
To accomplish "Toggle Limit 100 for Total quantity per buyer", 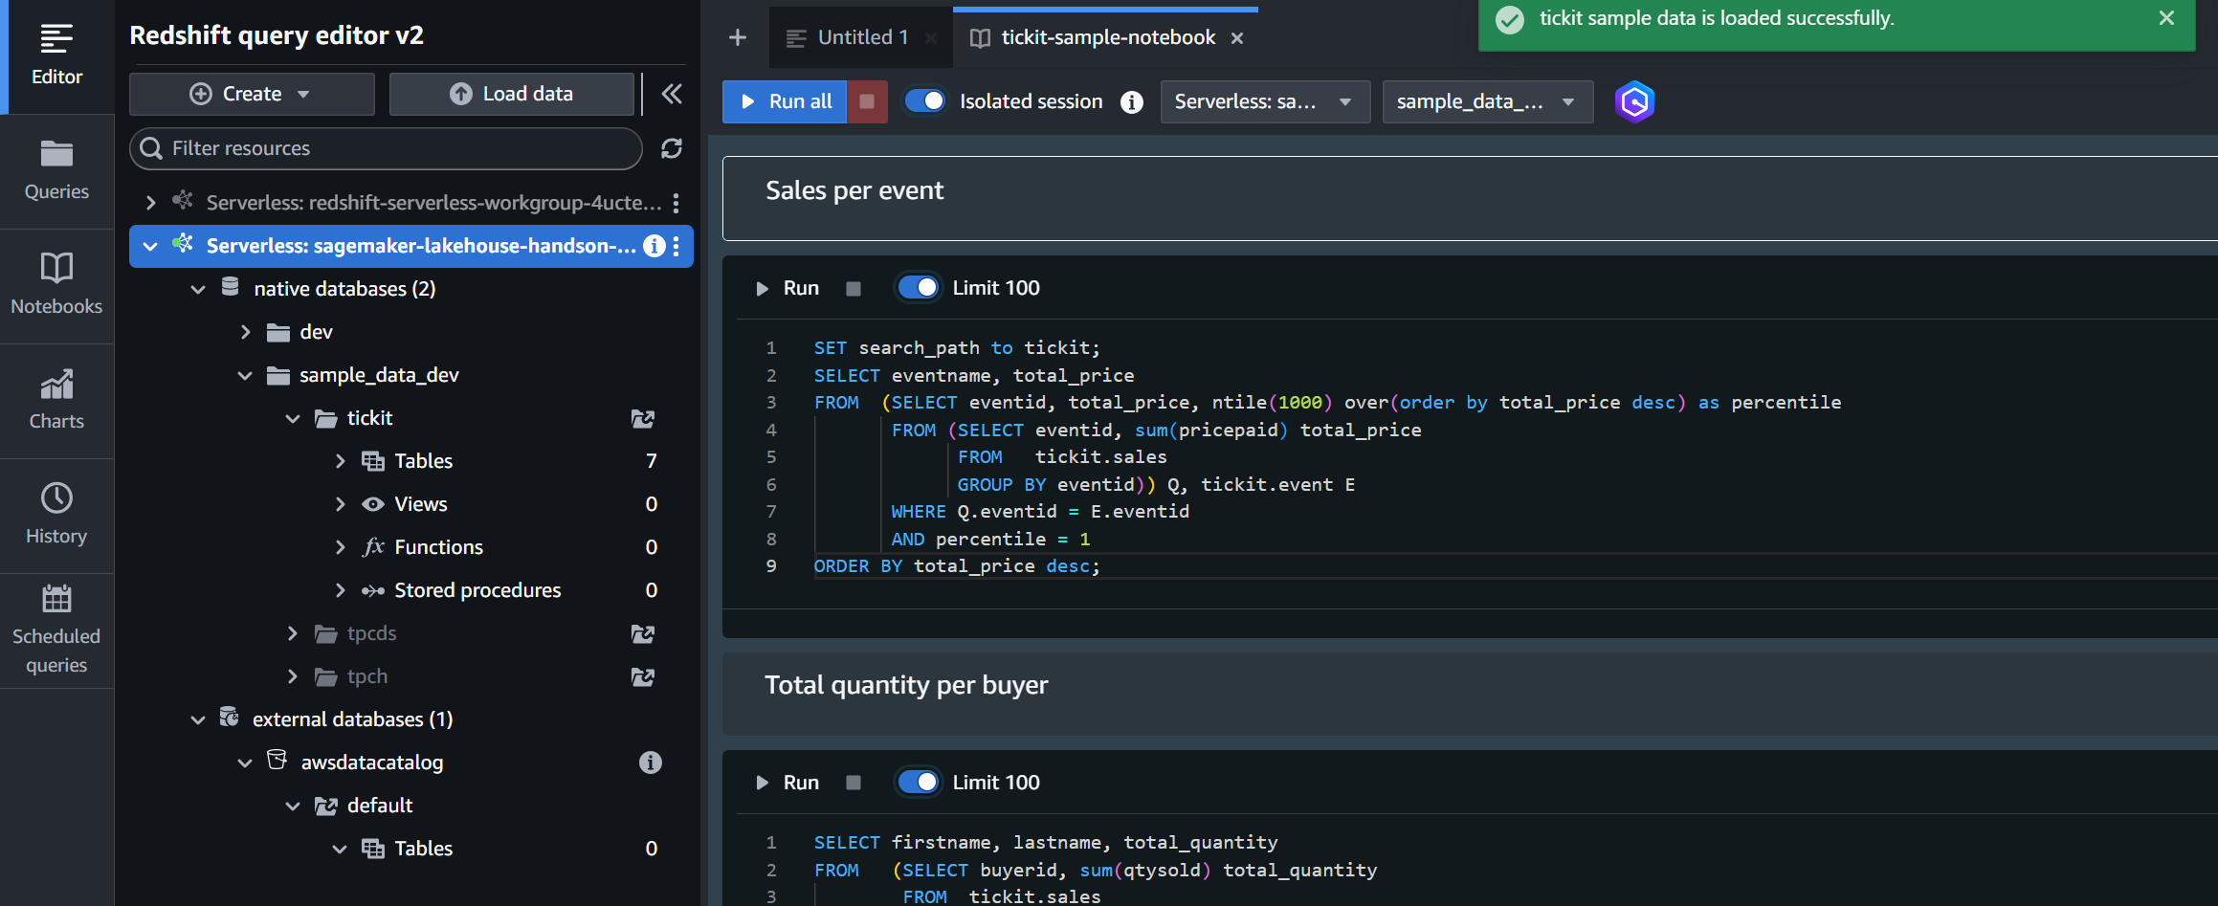I will (919, 783).
